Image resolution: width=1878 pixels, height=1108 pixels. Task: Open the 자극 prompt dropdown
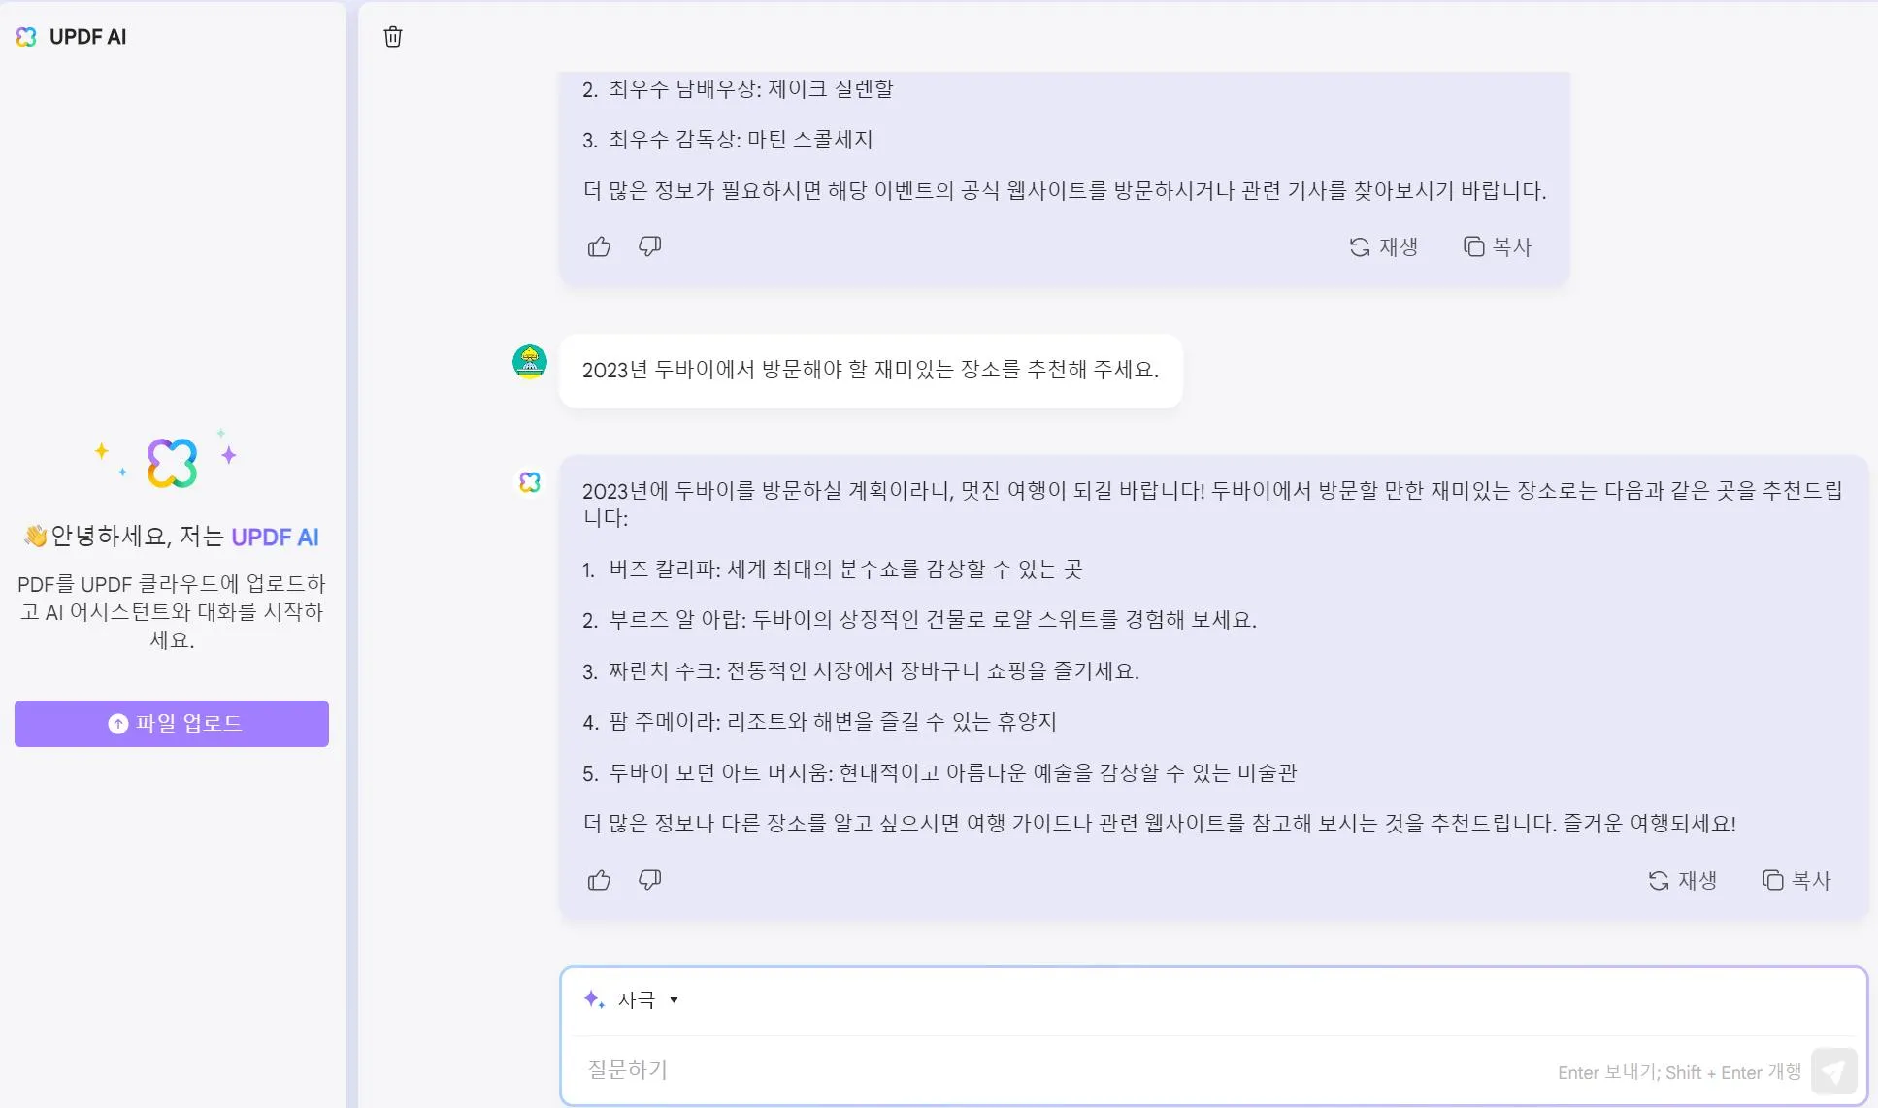click(x=632, y=999)
